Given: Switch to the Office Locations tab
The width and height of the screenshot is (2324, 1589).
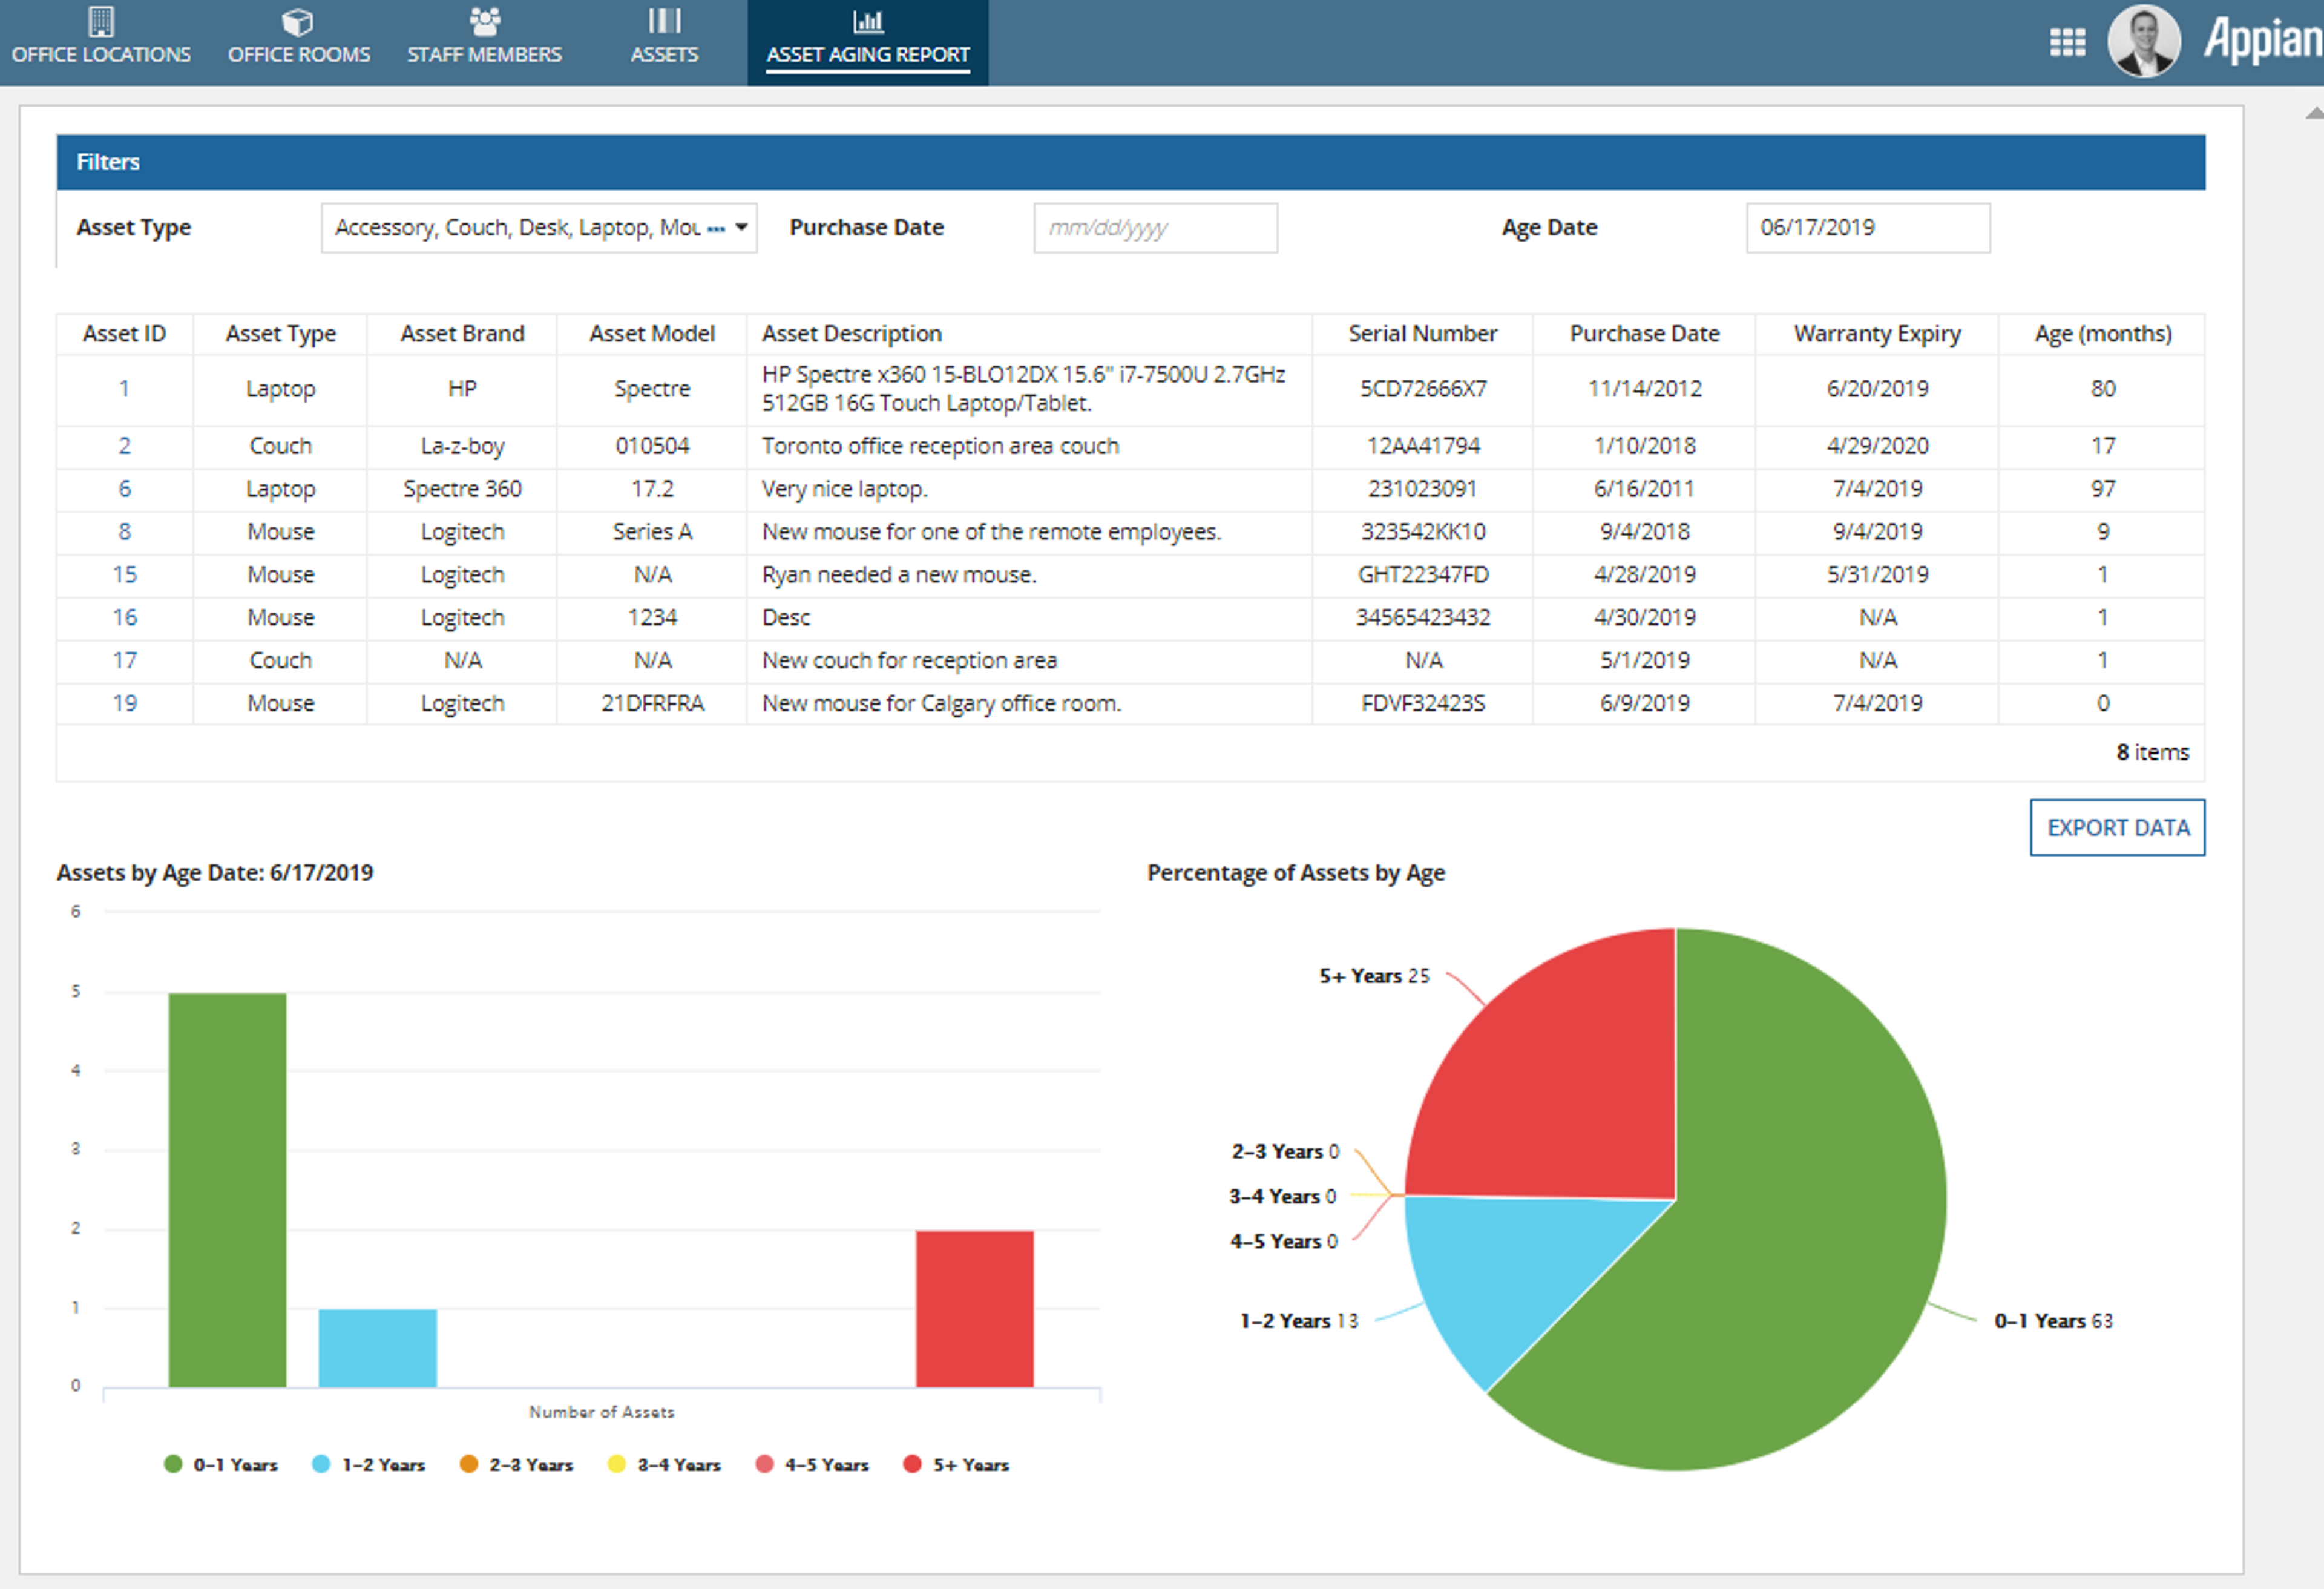Looking at the screenshot, I should pyautogui.click(x=101, y=43).
